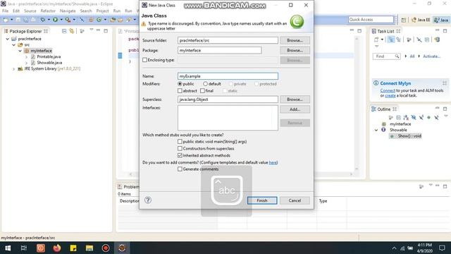
Task: Click the help question mark in dialog
Action: (148, 200)
